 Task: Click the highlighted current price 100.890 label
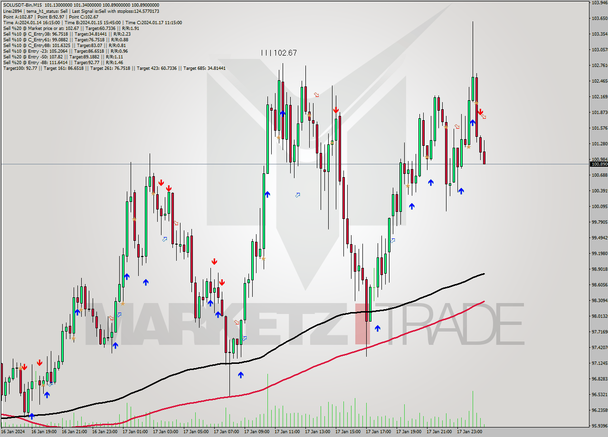[598, 164]
